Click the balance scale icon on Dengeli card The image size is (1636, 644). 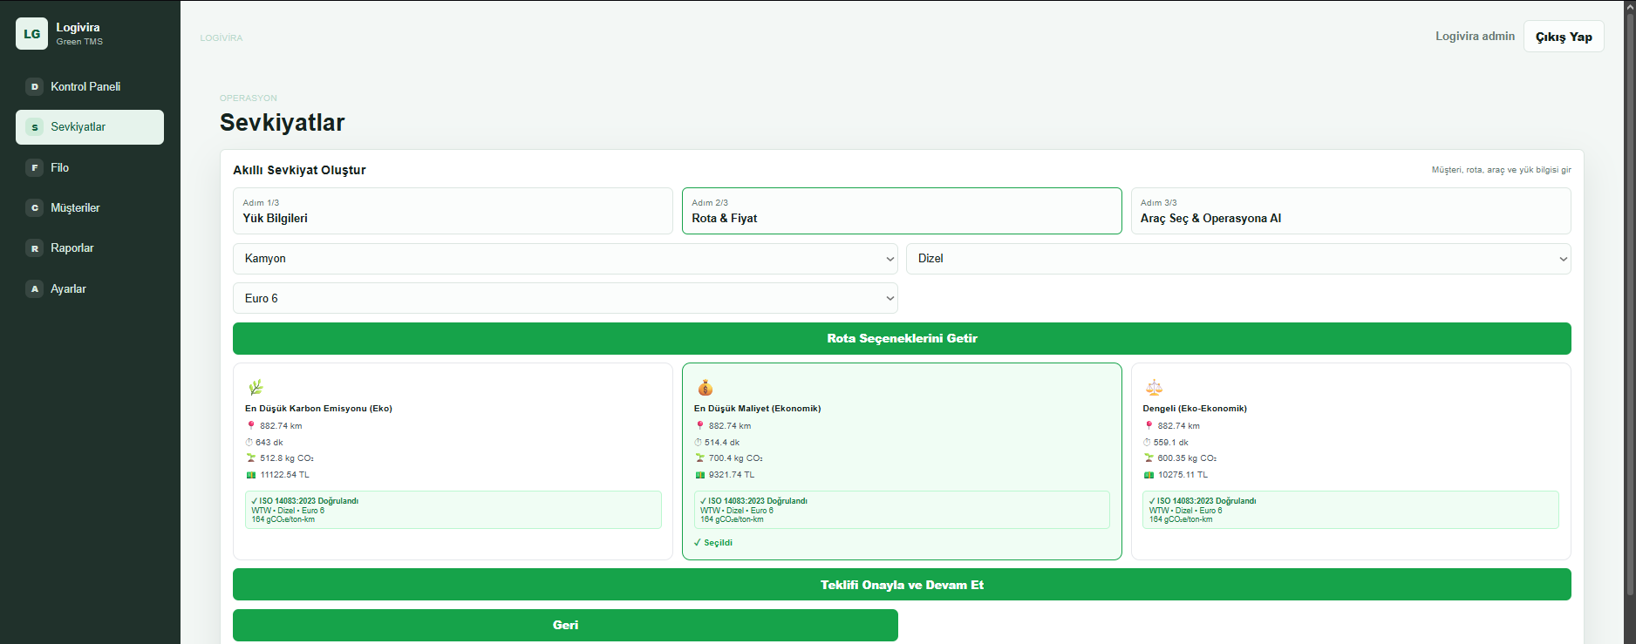pos(1154,387)
